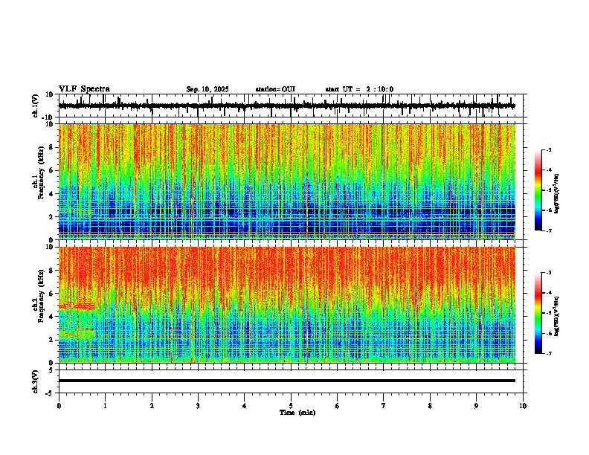Click inside the ch.2 spectrogram panel

286,305
